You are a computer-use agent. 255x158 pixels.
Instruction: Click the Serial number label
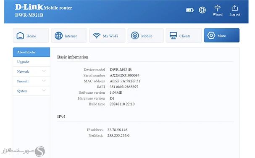pos(94,75)
